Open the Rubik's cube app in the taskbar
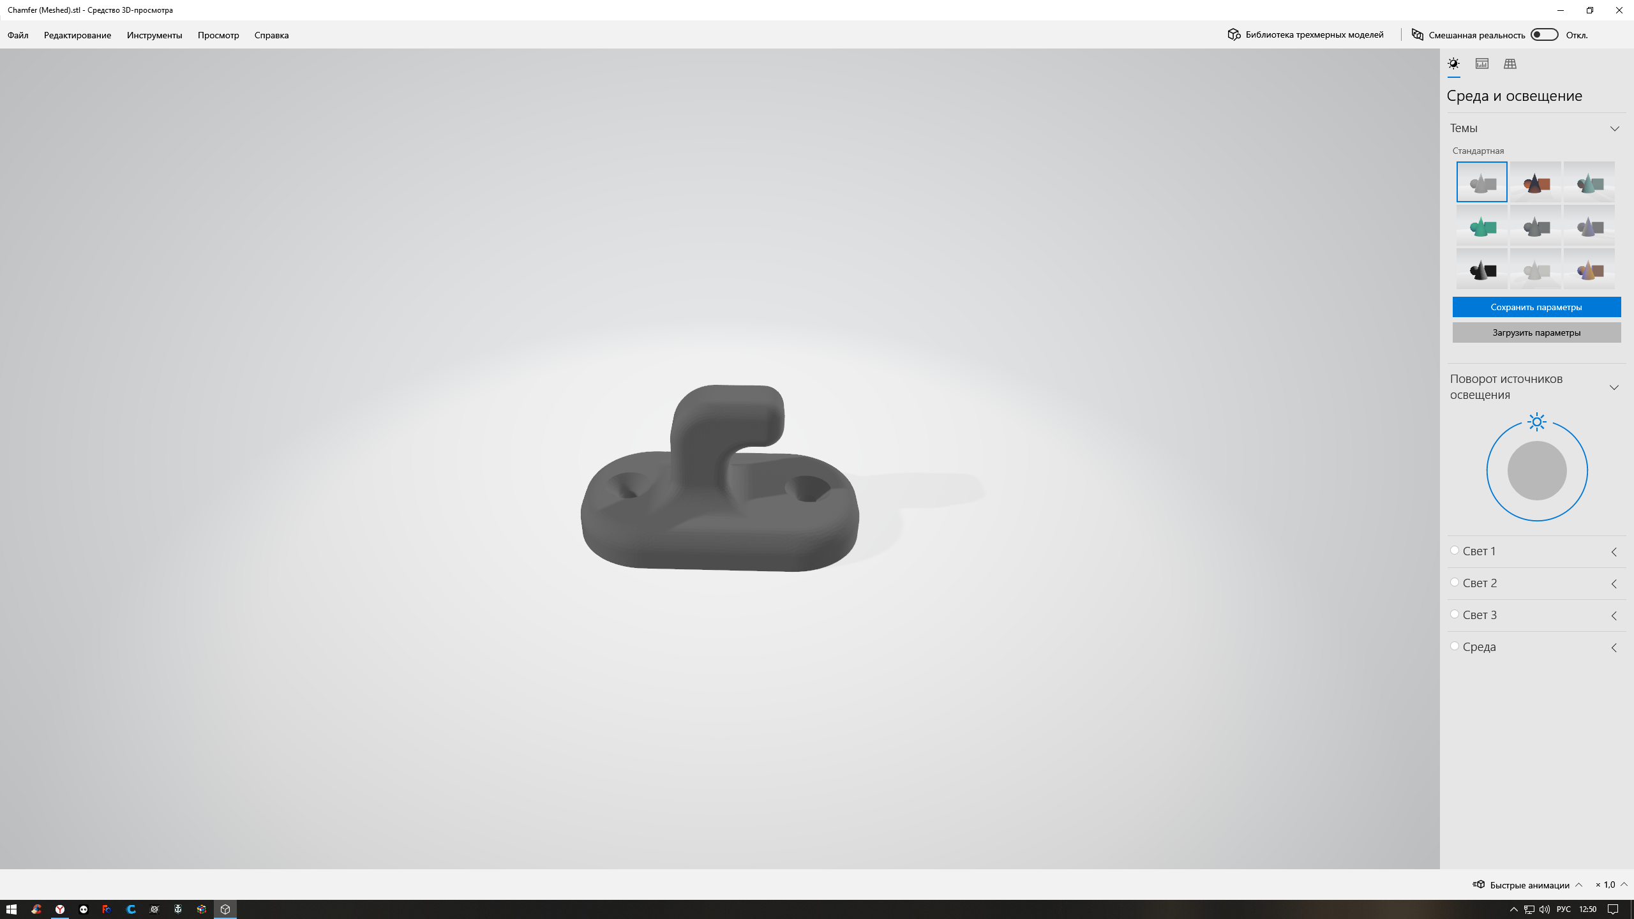The image size is (1634, 919). 202,909
